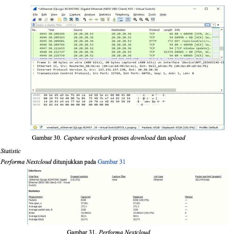Open the Analyze menu
Viewport: 237px width, 234px height.
(x=90, y=14)
